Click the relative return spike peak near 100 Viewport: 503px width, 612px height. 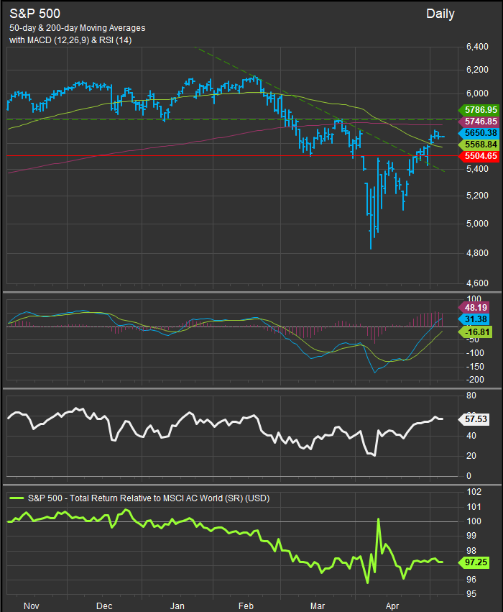click(378, 520)
